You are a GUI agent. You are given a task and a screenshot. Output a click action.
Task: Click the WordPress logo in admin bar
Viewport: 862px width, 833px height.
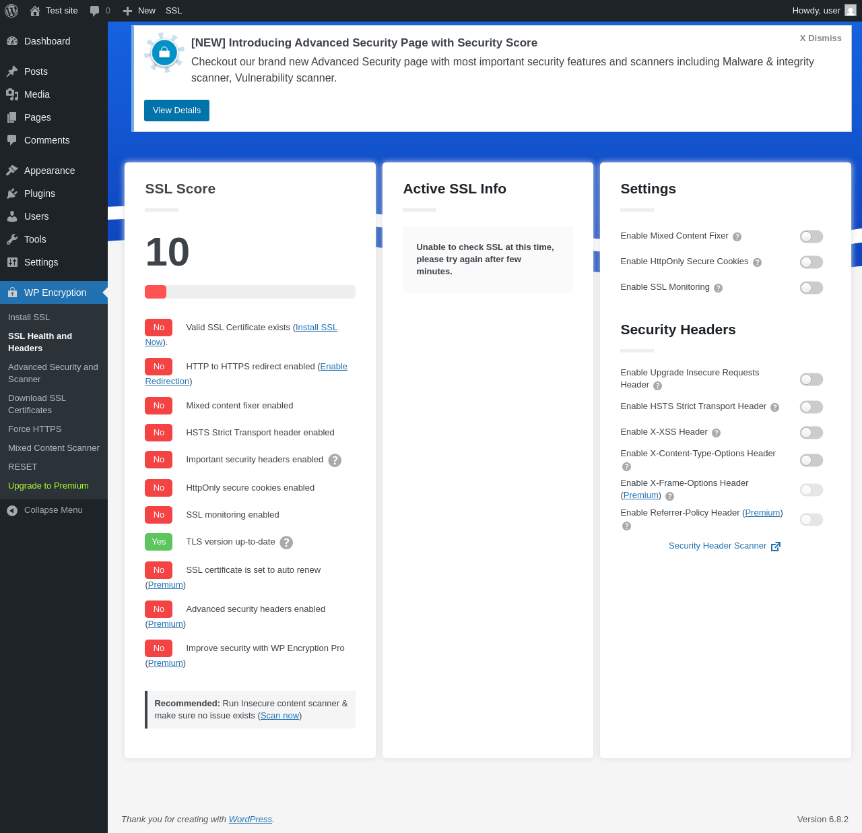coord(11,11)
